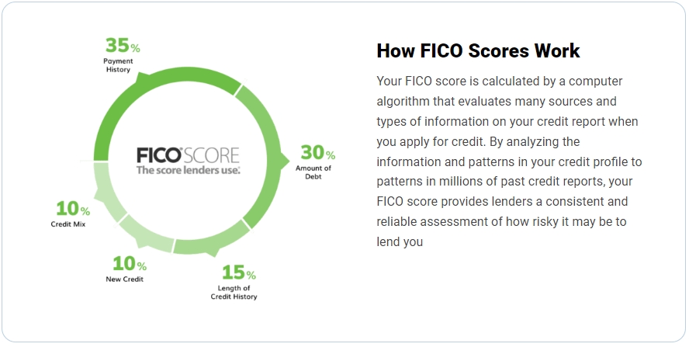
Task: Select the "Payment History" label
Action: (117, 65)
